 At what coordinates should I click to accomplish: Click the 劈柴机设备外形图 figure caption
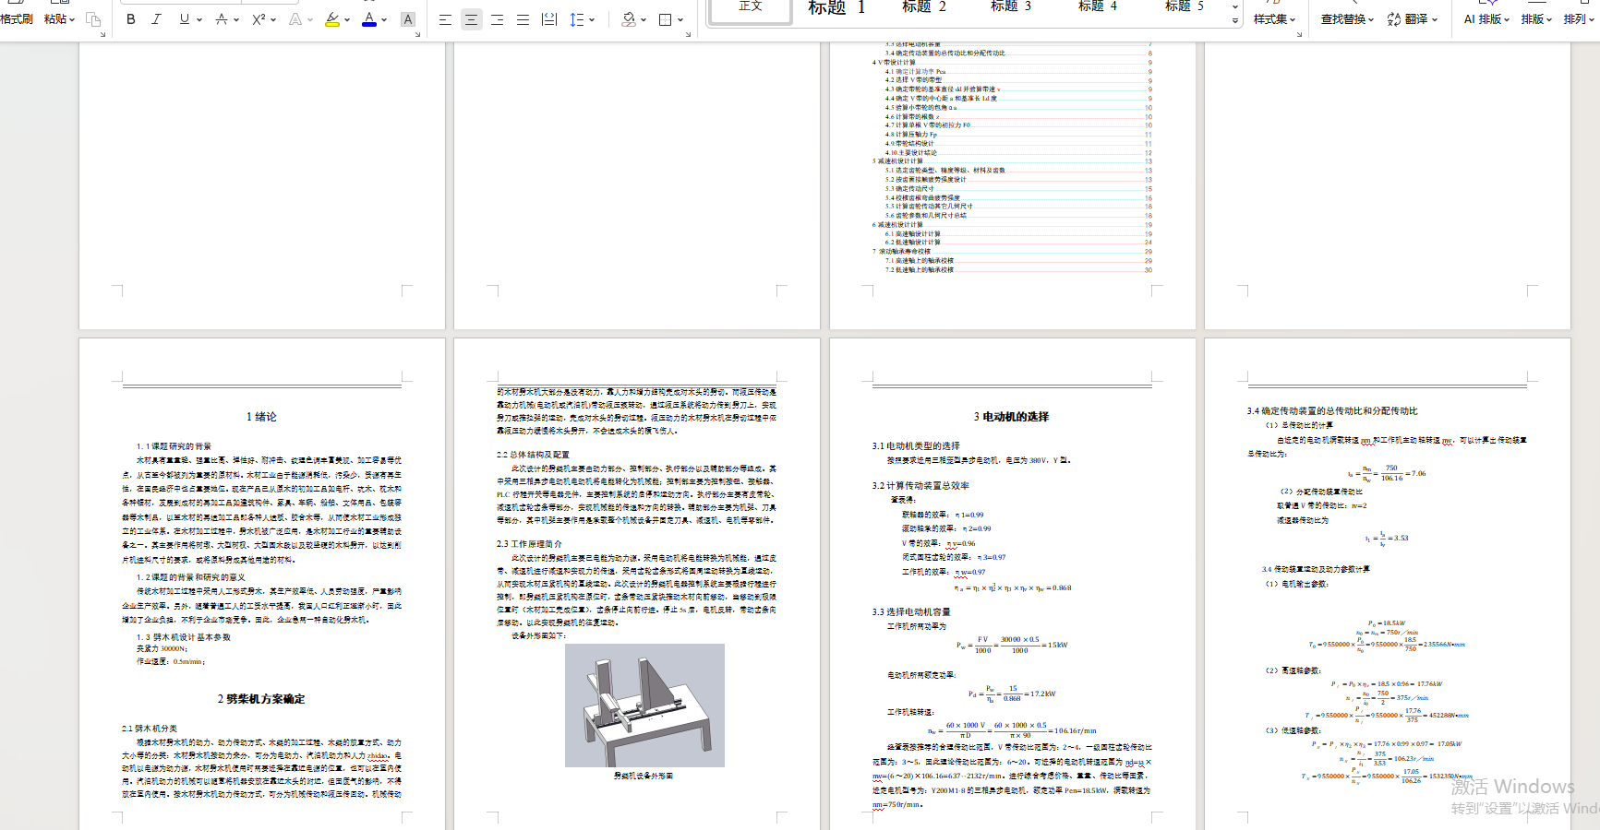(644, 777)
